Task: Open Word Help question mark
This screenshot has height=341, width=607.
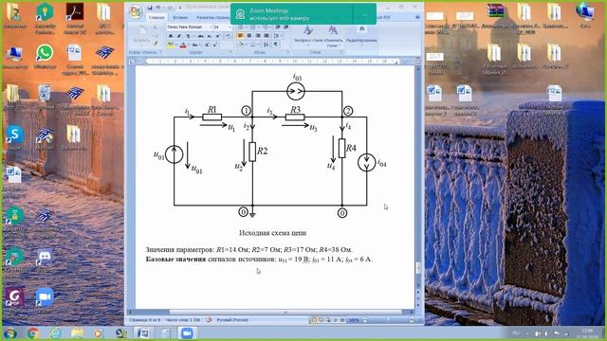Action: [417, 17]
